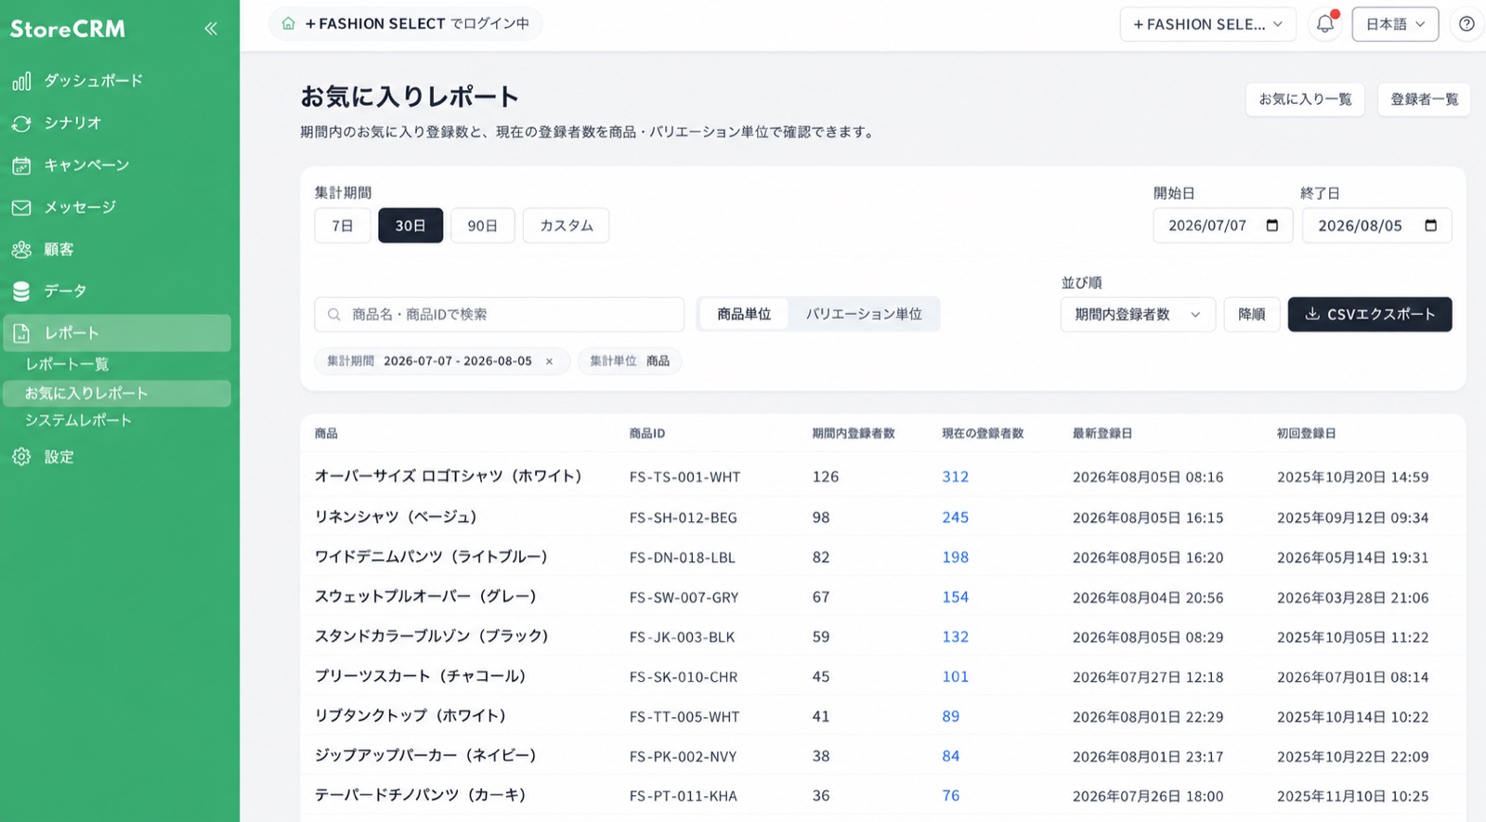Click the 最新登録日 column header
The width and height of the screenshot is (1486, 822).
pos(1102,434)
